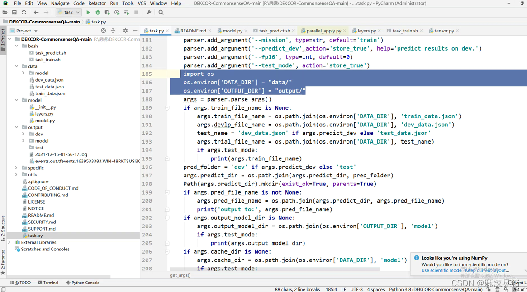The width and height of the screenshot is (527, 292).
Task: Expand the specific folder in the project tree
Action: [16, 167]
